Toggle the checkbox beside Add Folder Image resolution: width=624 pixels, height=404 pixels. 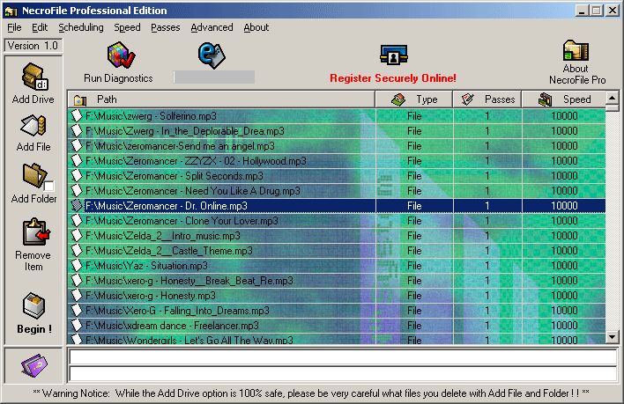point(50,186)
